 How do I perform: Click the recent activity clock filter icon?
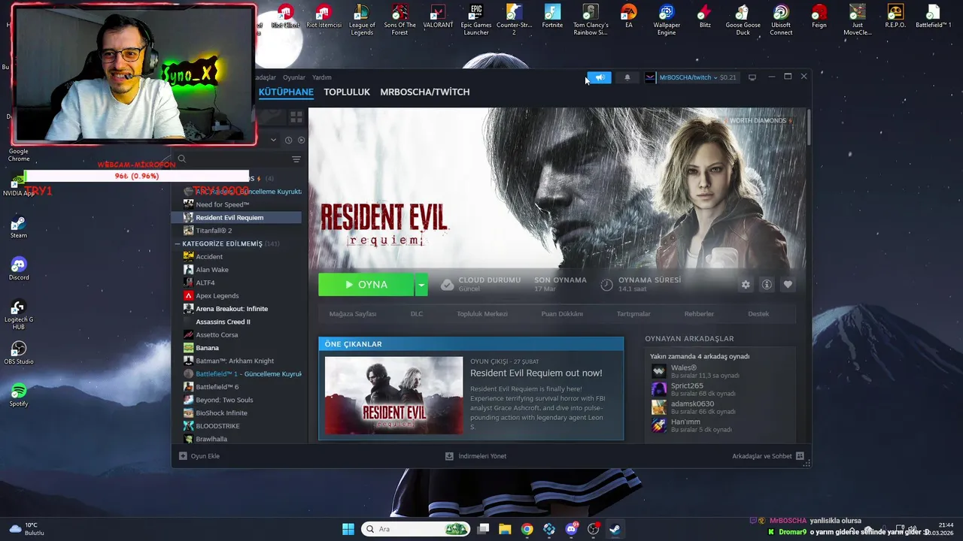click(288, 140)
